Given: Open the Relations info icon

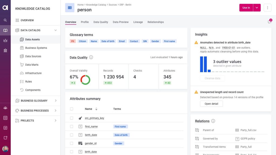Looking at the screenshot, I should pos(213,121).
